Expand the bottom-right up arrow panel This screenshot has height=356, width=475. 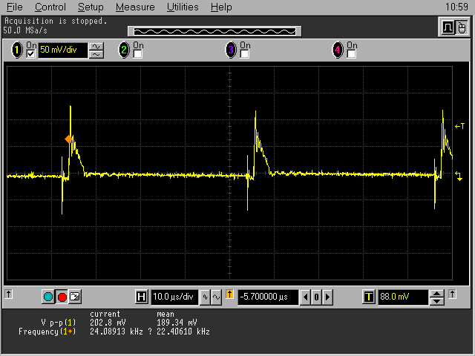465,294
